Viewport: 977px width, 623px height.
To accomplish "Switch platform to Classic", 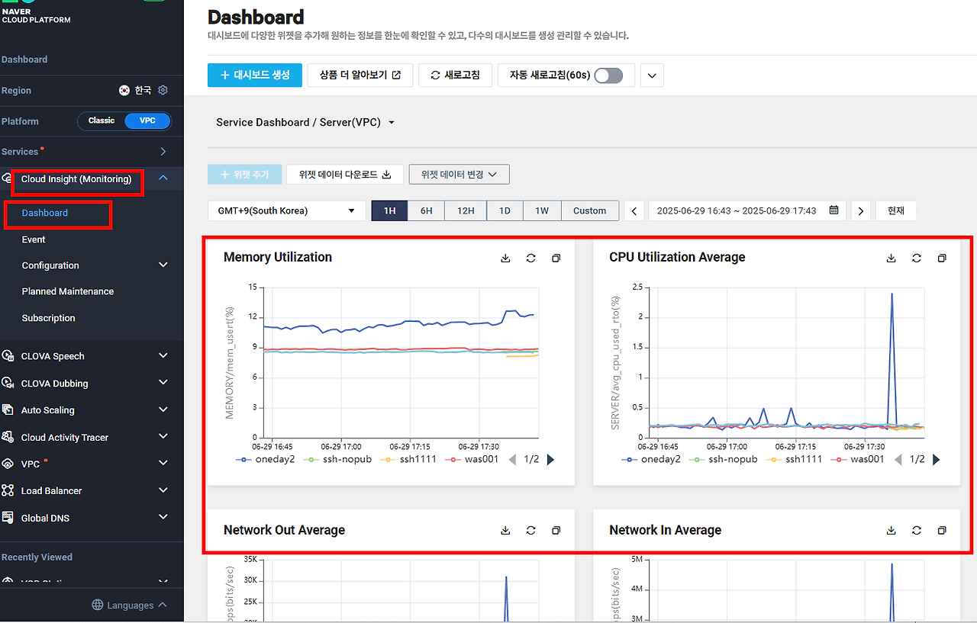I will click(x=102, y=120).
